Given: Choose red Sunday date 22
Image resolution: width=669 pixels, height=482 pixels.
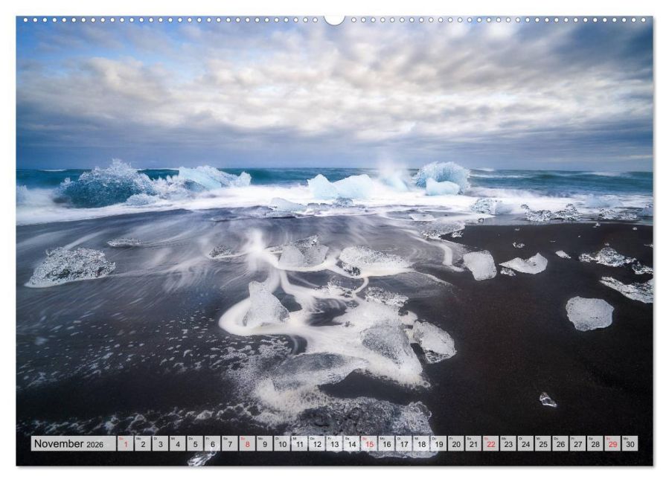Looking at the screenshot, I should pyautogui.click(x=491, y=444).
